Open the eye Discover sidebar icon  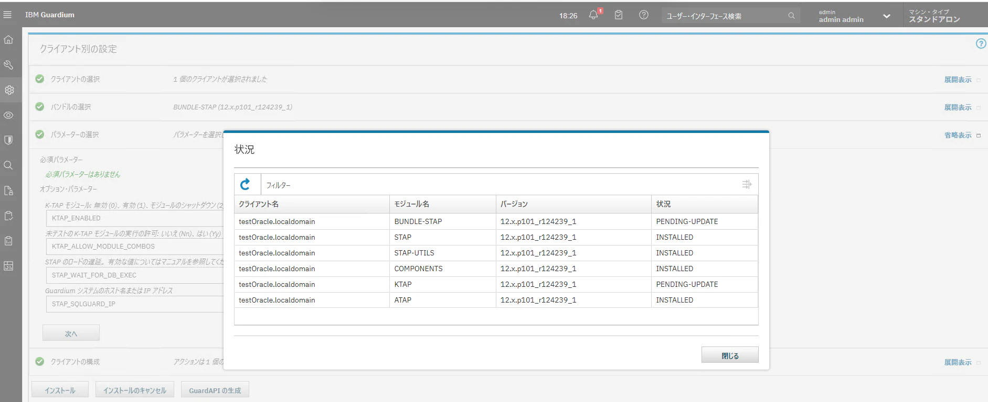(8, 115)
